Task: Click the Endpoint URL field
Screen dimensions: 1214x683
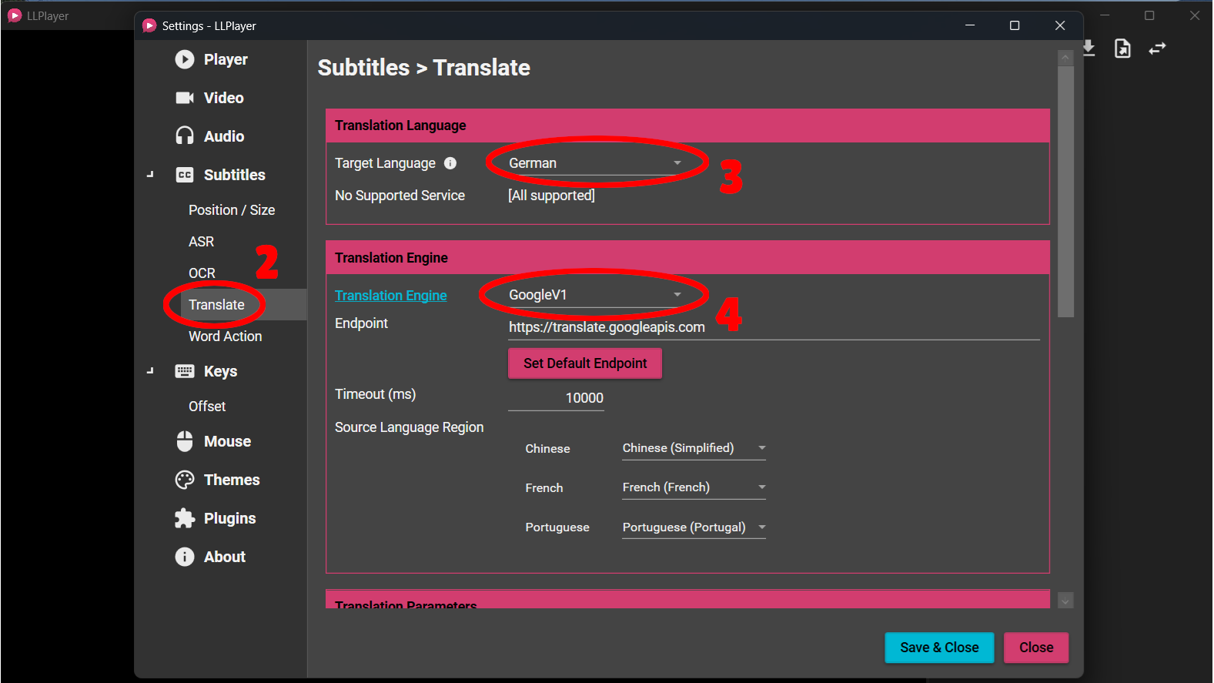Action: (x=774, y=328)
